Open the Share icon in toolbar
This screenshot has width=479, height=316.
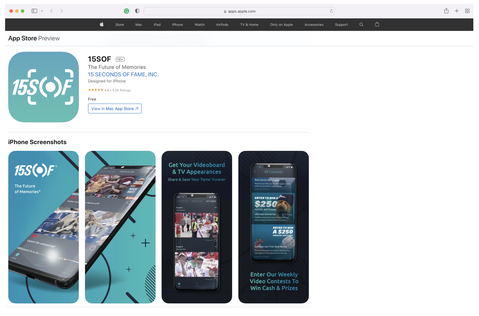pyautogui.click(x=446, y=11)
